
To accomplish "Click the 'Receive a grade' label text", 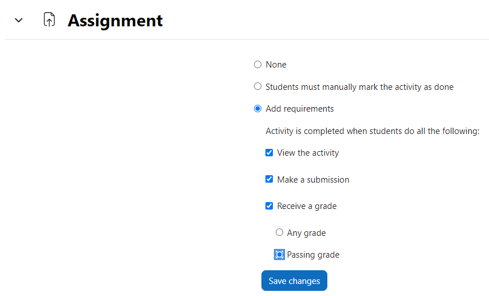I will coord(307,206).
